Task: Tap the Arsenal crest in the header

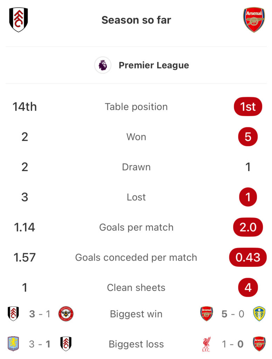Action: (254, 20)
